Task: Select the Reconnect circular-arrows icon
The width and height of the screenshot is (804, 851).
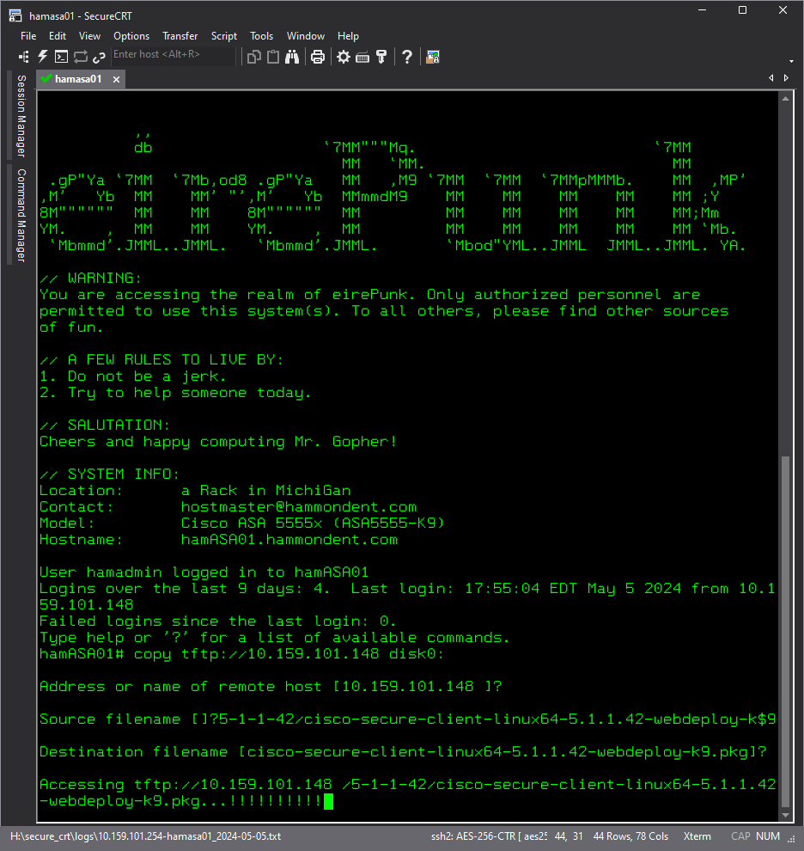Action: (80, 56)
